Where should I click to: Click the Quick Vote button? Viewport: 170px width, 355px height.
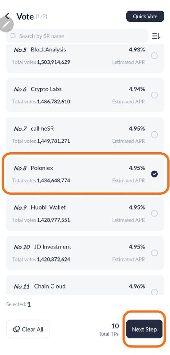pyautogui.click(x=145, y=16)
